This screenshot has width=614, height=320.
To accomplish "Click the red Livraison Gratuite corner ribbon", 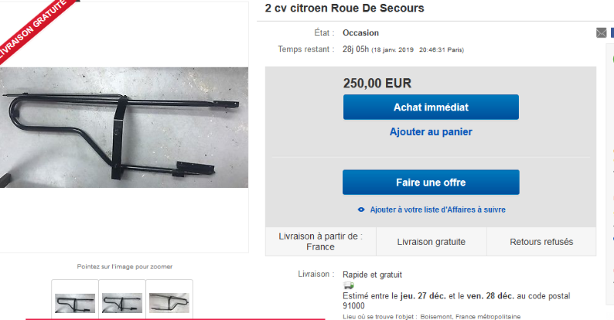I will point(33,27).
